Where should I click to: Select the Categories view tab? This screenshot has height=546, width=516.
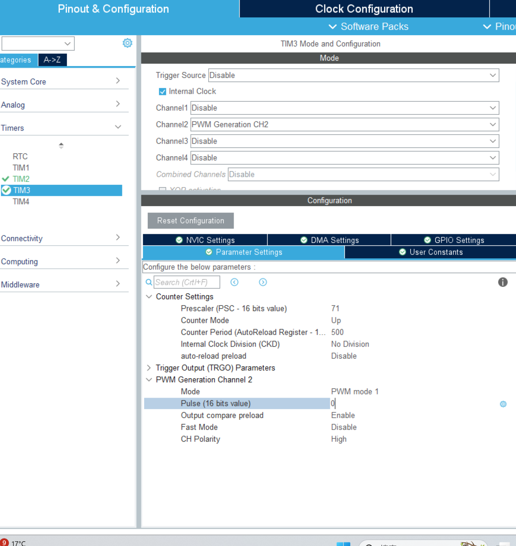coord(18,60)
